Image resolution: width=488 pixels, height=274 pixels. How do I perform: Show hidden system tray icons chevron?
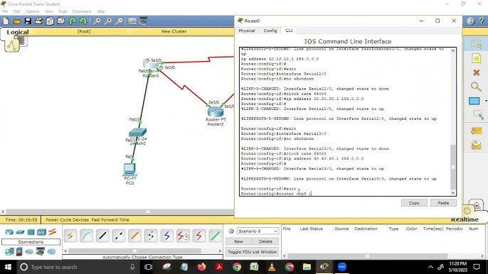(431, 267)
